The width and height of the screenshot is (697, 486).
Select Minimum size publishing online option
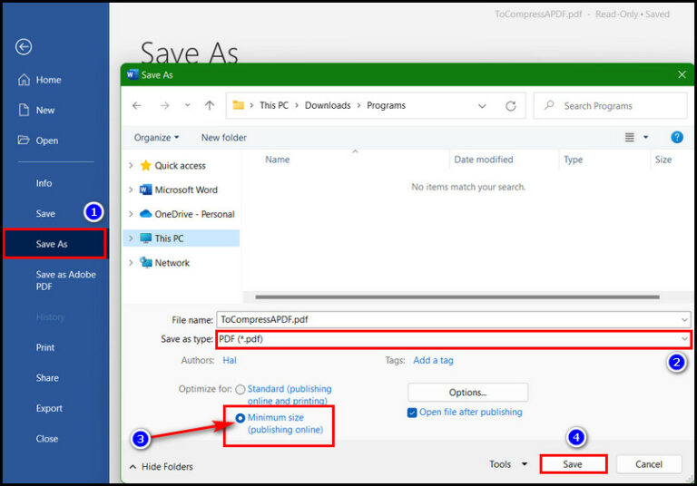pyautogui.click(x=240, y=418)
